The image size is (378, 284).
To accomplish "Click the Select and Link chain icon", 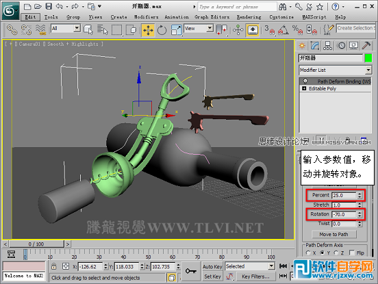I will [12, 29].
